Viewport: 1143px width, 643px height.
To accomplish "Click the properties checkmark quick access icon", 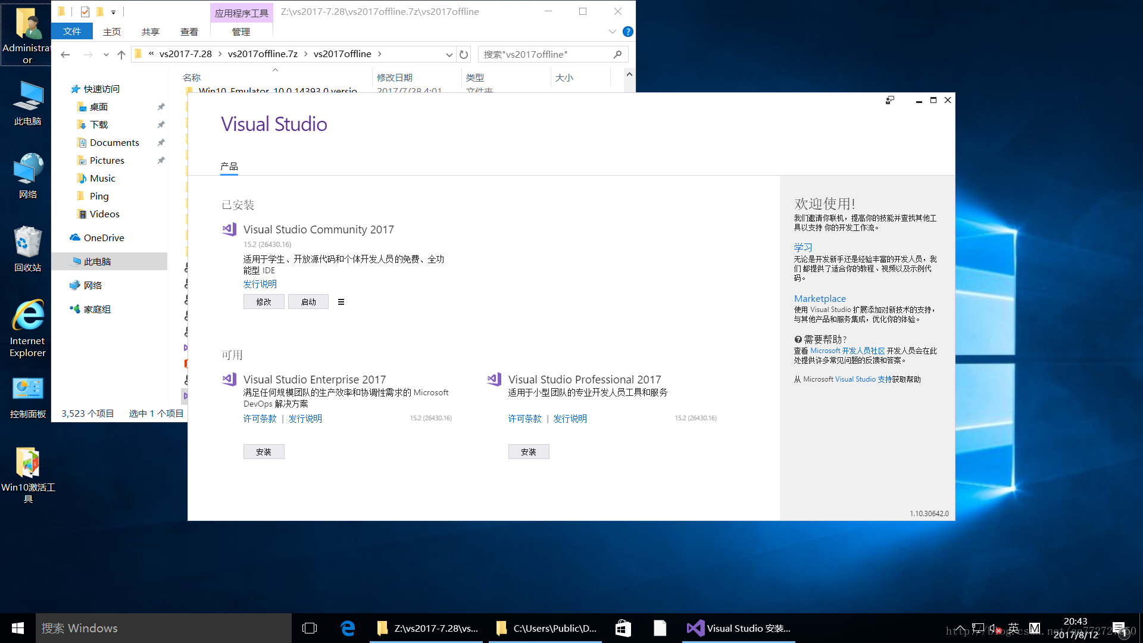I will point(85,11).
